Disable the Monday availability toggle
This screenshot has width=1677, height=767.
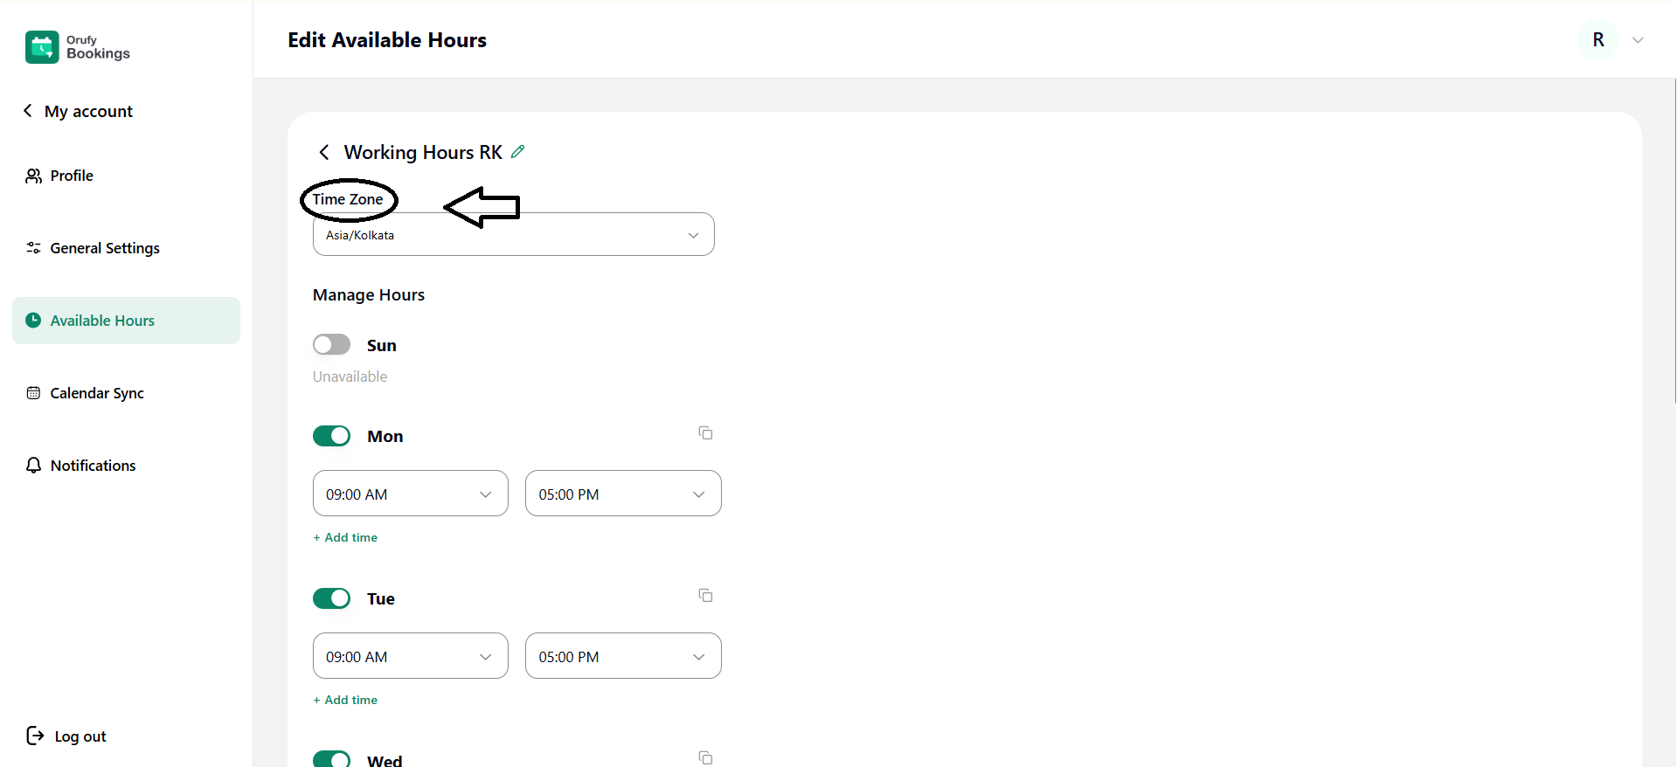point(332,436)
